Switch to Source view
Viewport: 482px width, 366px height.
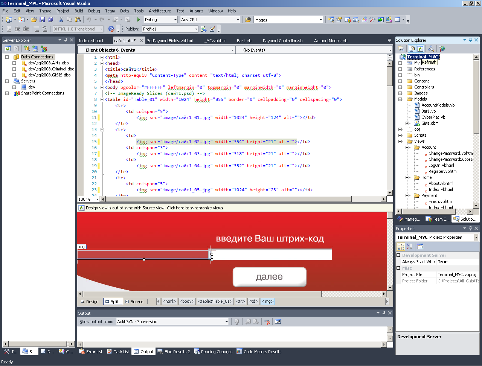point(134,302)
